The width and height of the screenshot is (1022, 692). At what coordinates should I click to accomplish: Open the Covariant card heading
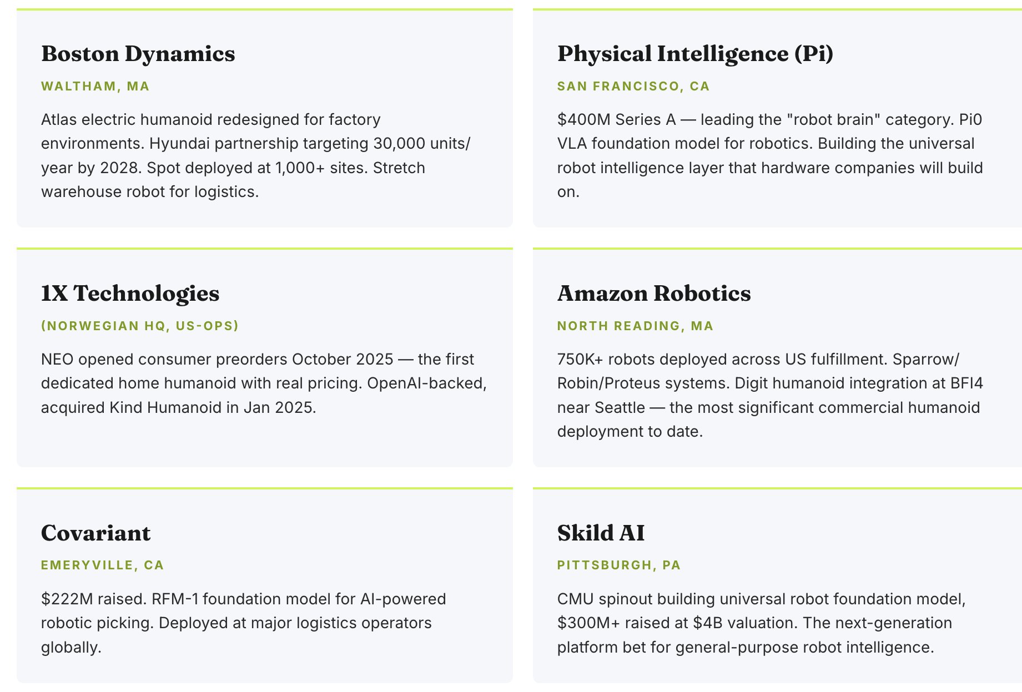coord(95,533)
